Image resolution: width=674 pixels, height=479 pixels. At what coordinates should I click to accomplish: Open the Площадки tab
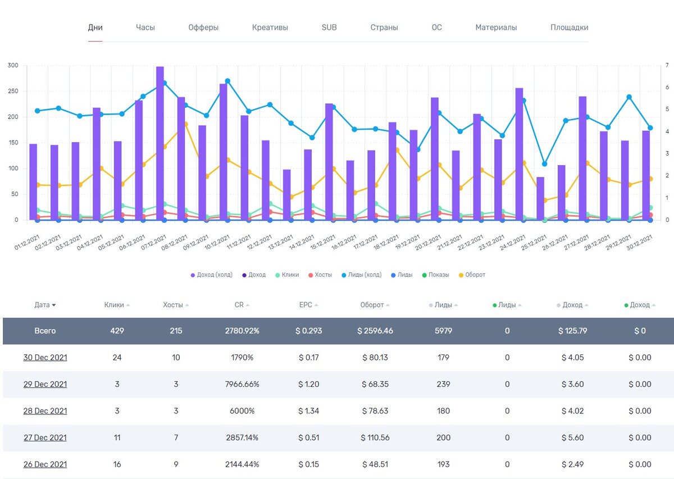point(570,27)
